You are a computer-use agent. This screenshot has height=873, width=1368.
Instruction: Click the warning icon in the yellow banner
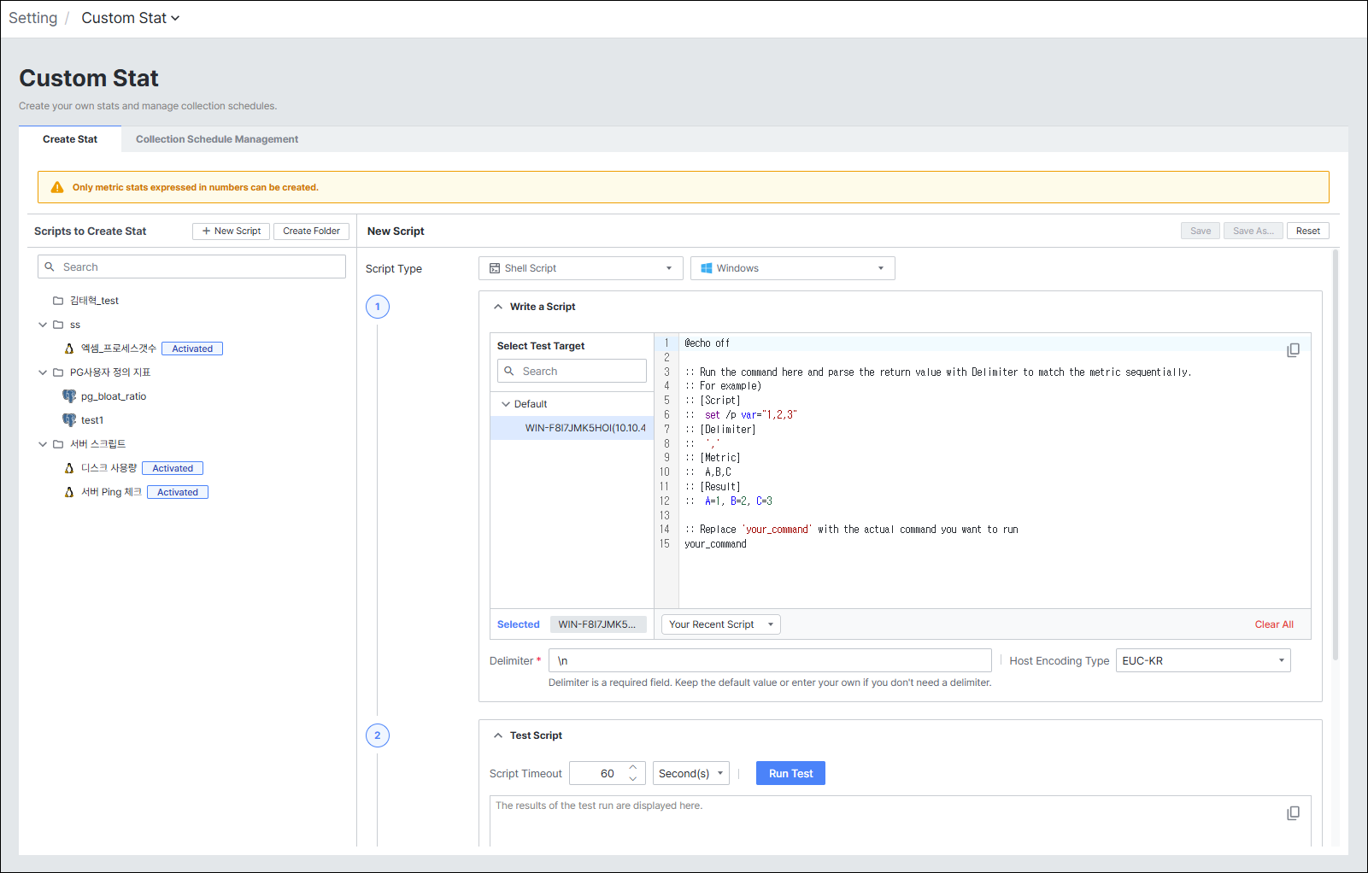point(57,187)
